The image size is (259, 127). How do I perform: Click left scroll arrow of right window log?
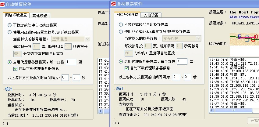(x=212, y=111)
